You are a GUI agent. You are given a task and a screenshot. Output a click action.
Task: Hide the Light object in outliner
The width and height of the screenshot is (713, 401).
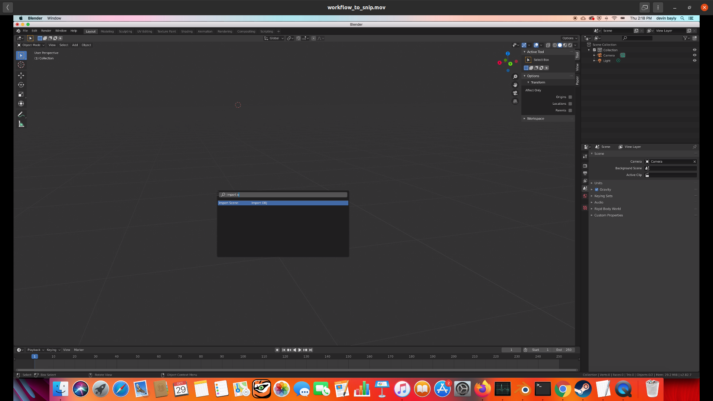click(x=694, y=61)
